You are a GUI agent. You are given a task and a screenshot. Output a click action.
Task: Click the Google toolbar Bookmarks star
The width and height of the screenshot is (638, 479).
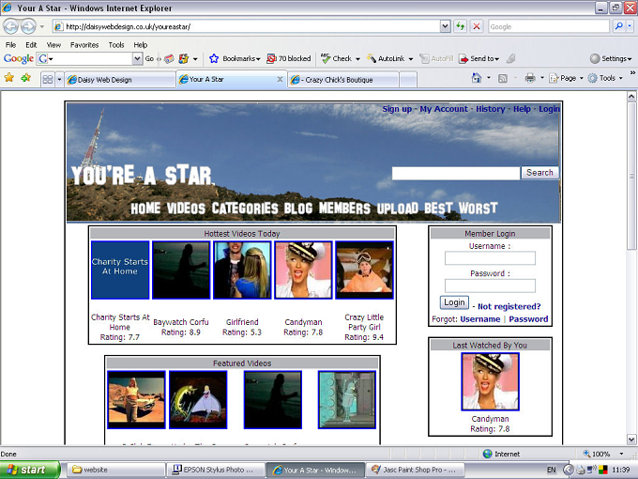pos(214,58)
